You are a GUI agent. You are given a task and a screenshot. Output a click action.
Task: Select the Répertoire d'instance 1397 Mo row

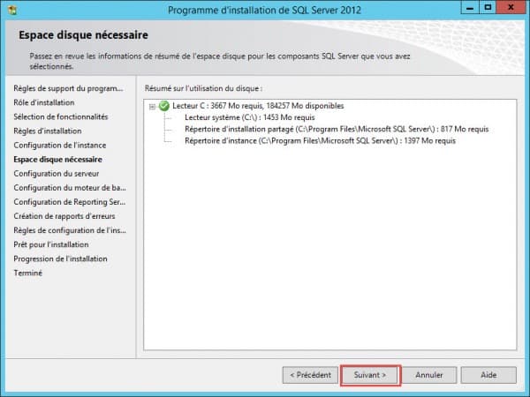pyautogui.click(x=320, y=141)
